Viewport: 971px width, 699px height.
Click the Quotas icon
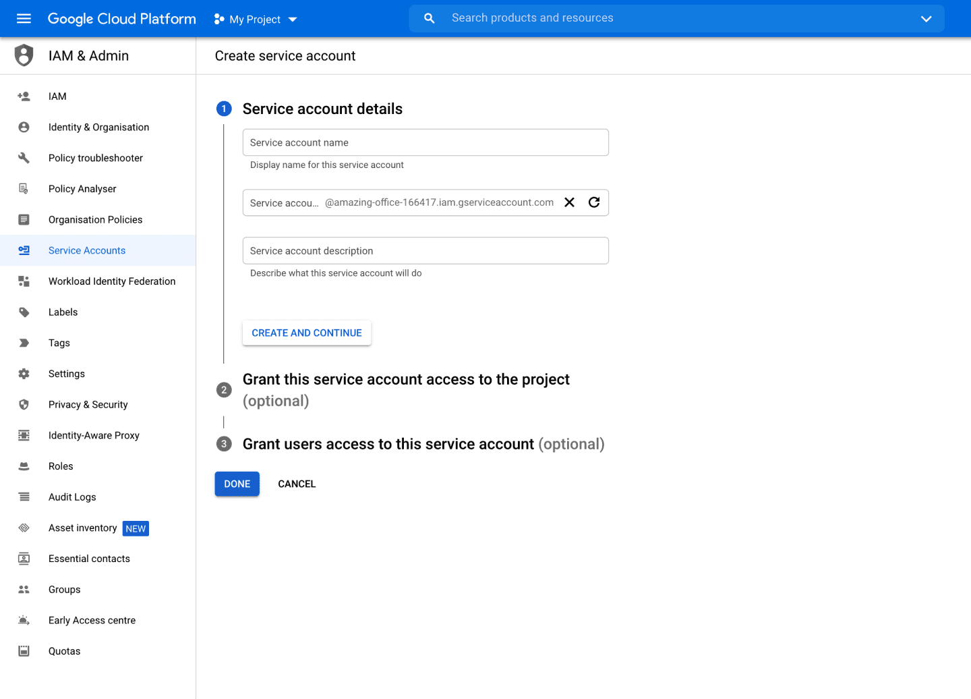pyautogui.click(x=24, y=651)
